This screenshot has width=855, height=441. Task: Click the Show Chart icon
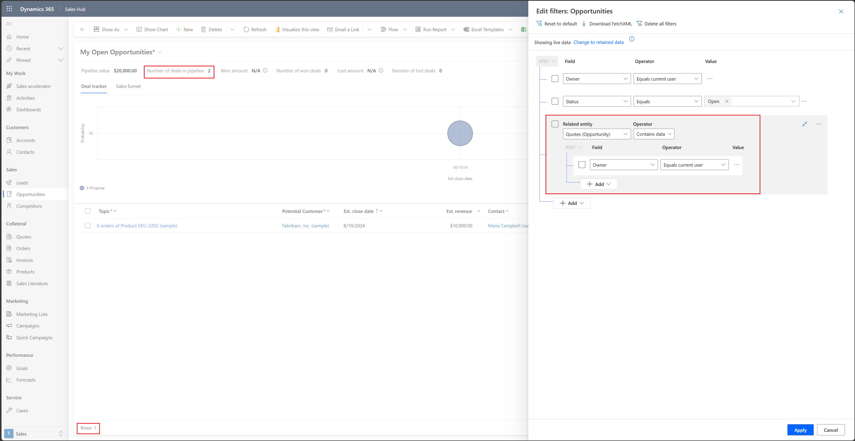coord(137,29)
